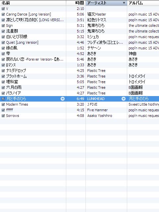
Task: Click album cell Sweet Little Nothing
Action: 144,105
